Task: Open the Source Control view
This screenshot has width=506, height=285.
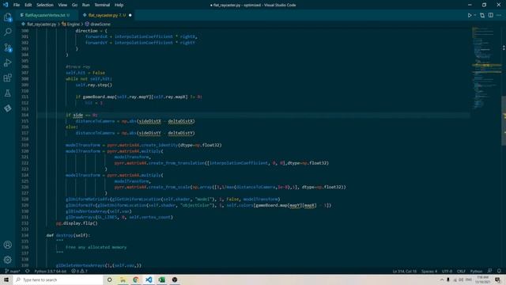Action: point(7,47)
